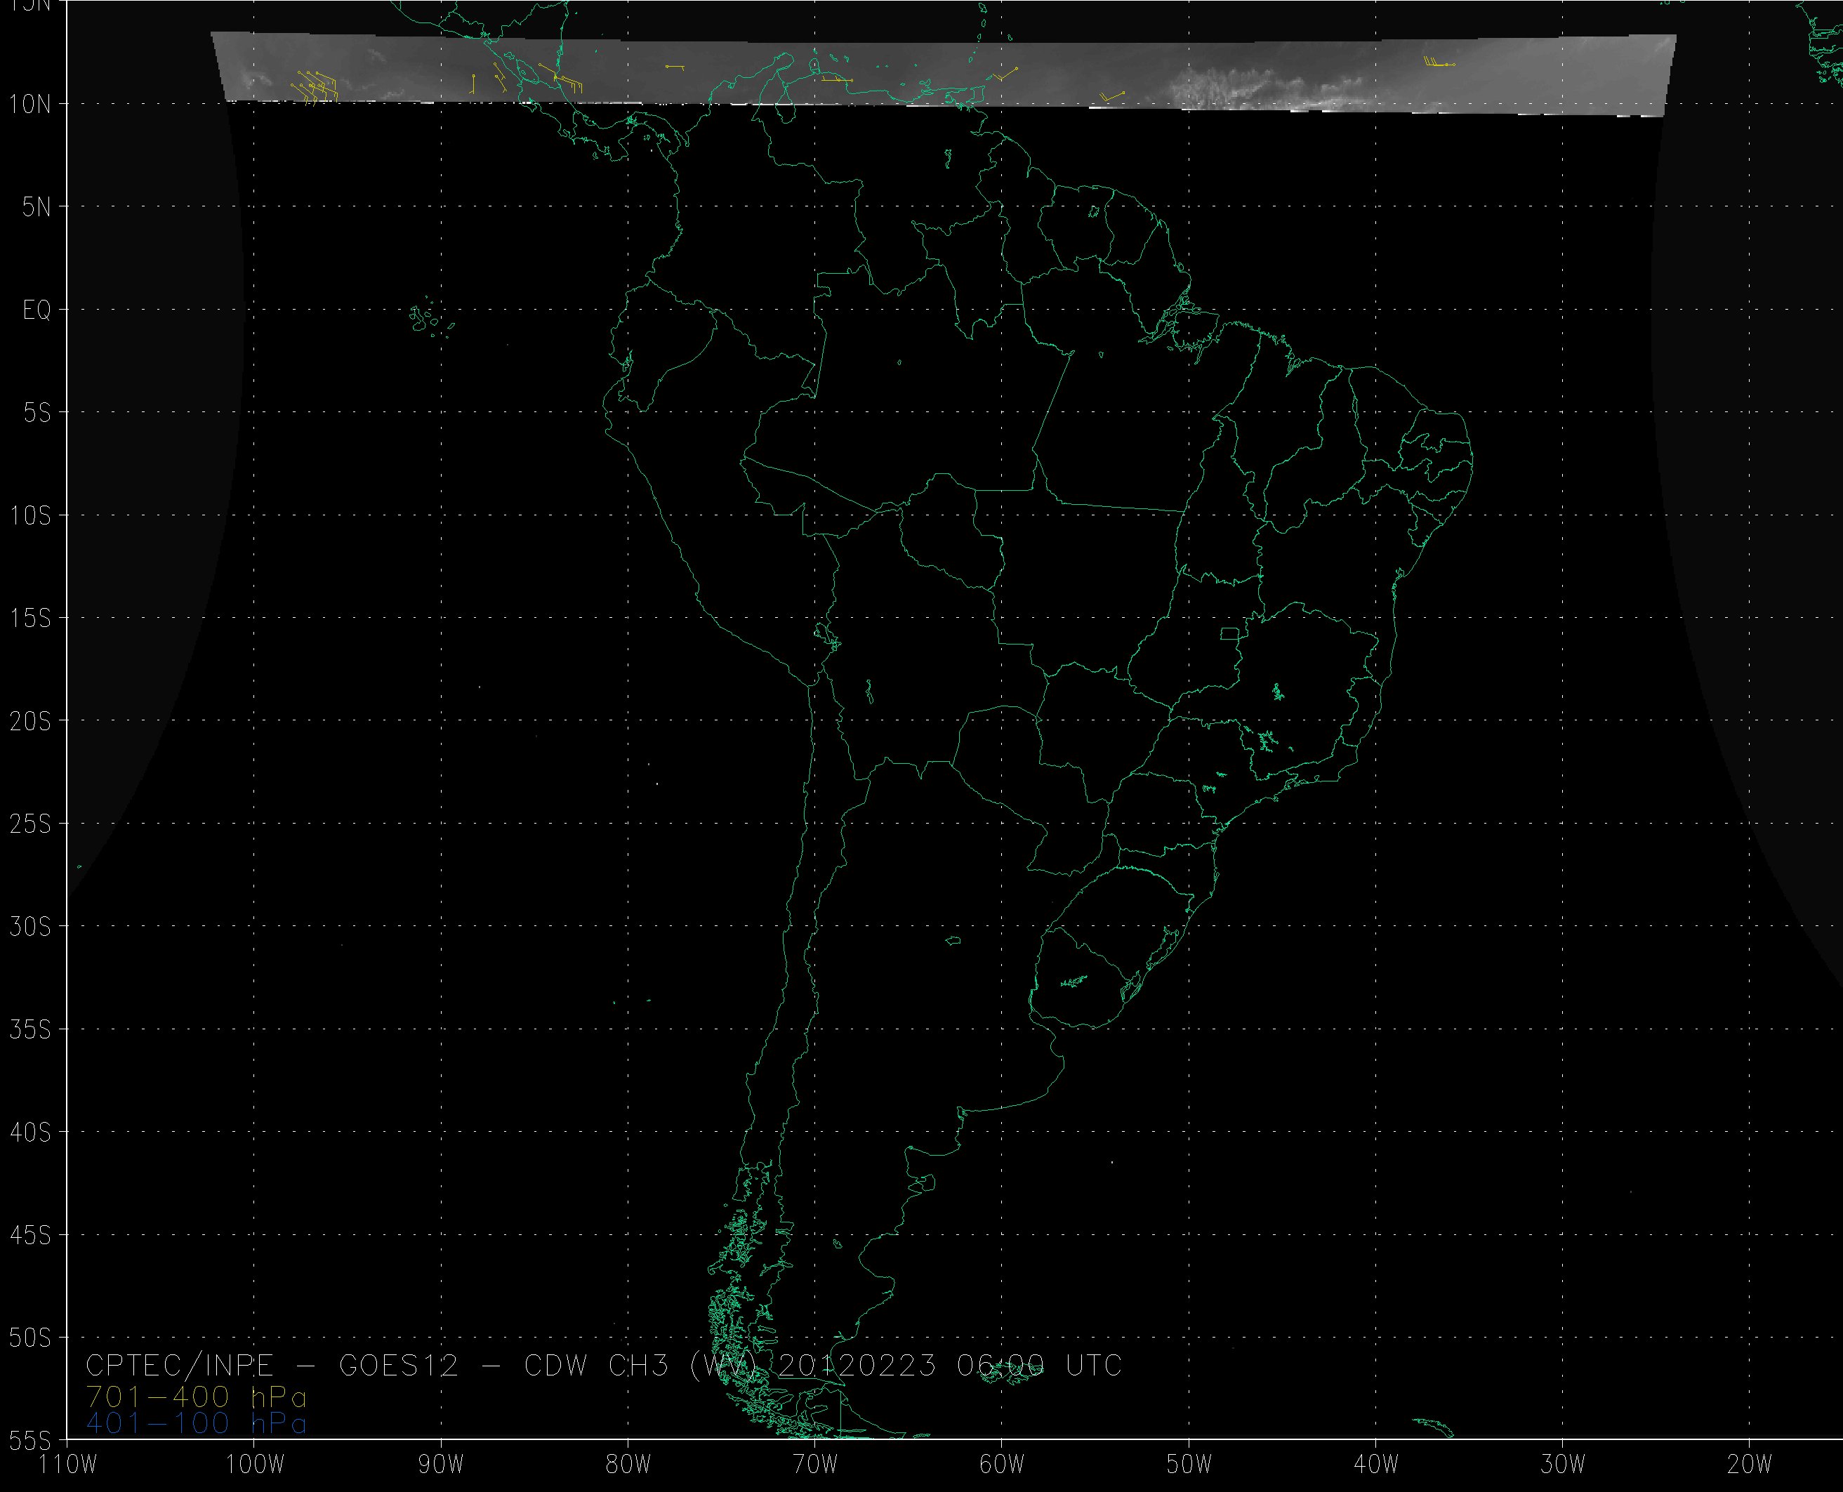Click the 701-400 hPa legend entry
This screenshot has height=1492, width=1843.
pyautogui.click(x=196, y=1396)
